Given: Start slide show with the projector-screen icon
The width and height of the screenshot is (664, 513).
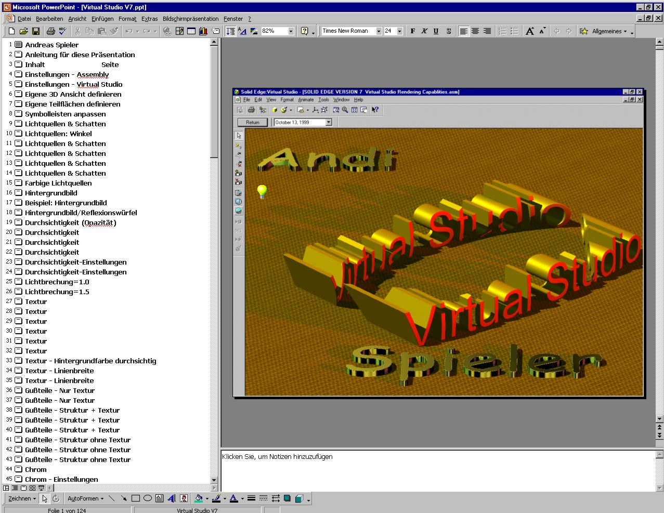Looking at the screenshot, I should (42, 488).
